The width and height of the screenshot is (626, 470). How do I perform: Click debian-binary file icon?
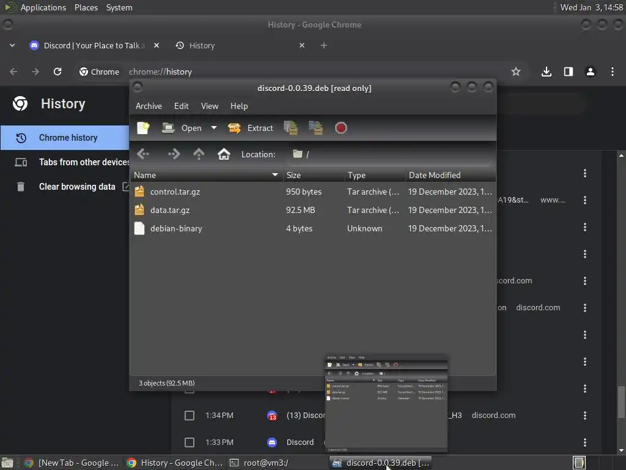pos(139,228)
